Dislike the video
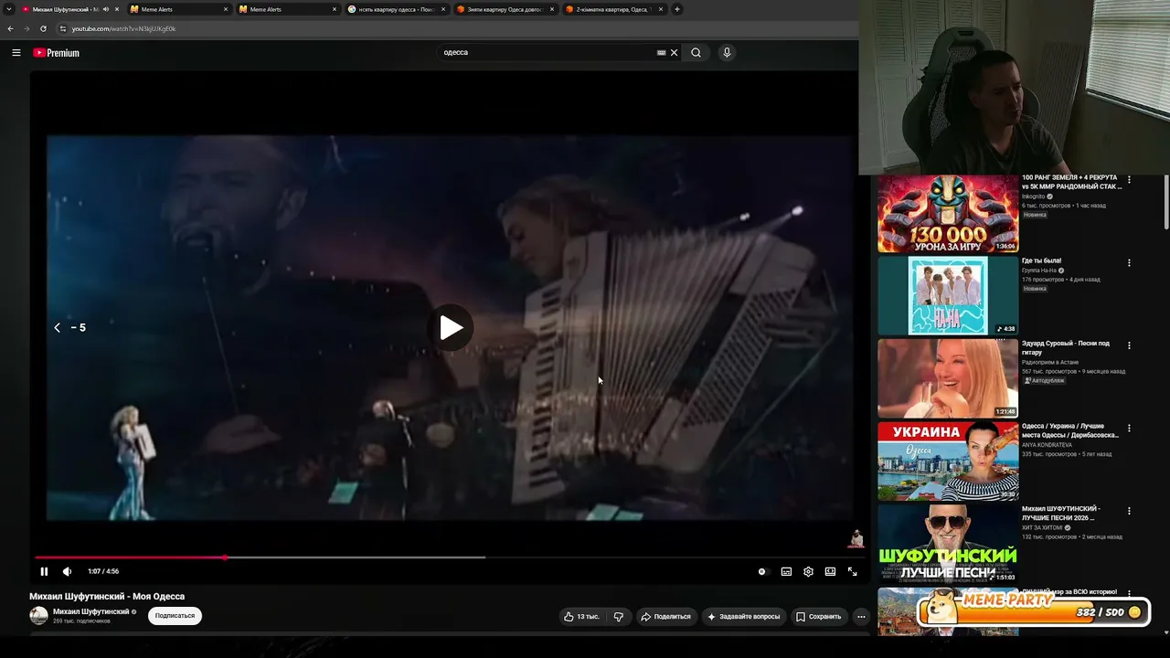This screenshot has height=658, width=1170. [x=619, y=617]
